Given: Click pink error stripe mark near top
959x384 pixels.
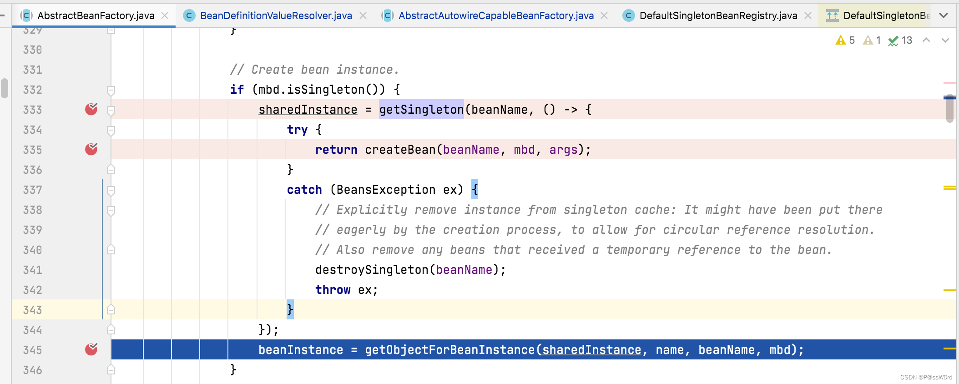Looking at the screenshot, I should pos(949,83).
